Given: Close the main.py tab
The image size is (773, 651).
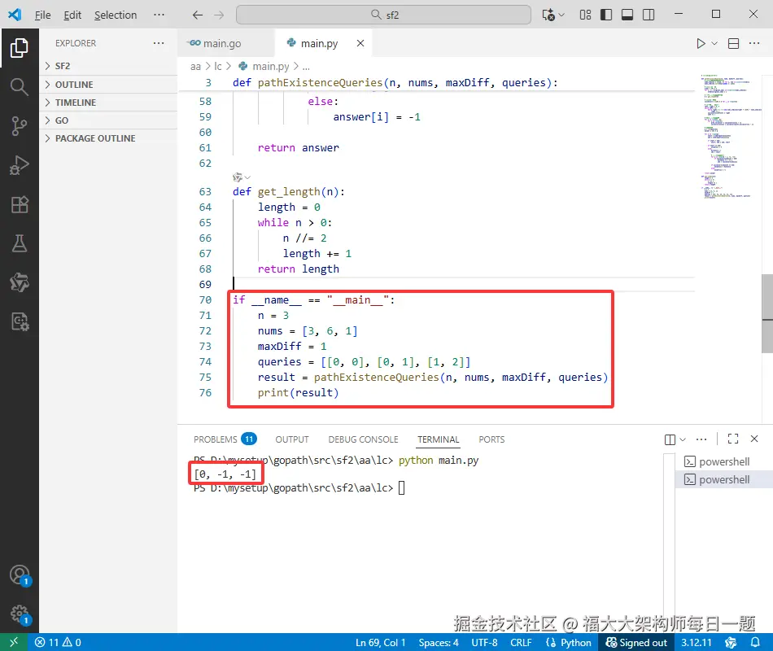Looking at the screenshot, I should pyautogui.click(x=360, y=43).
